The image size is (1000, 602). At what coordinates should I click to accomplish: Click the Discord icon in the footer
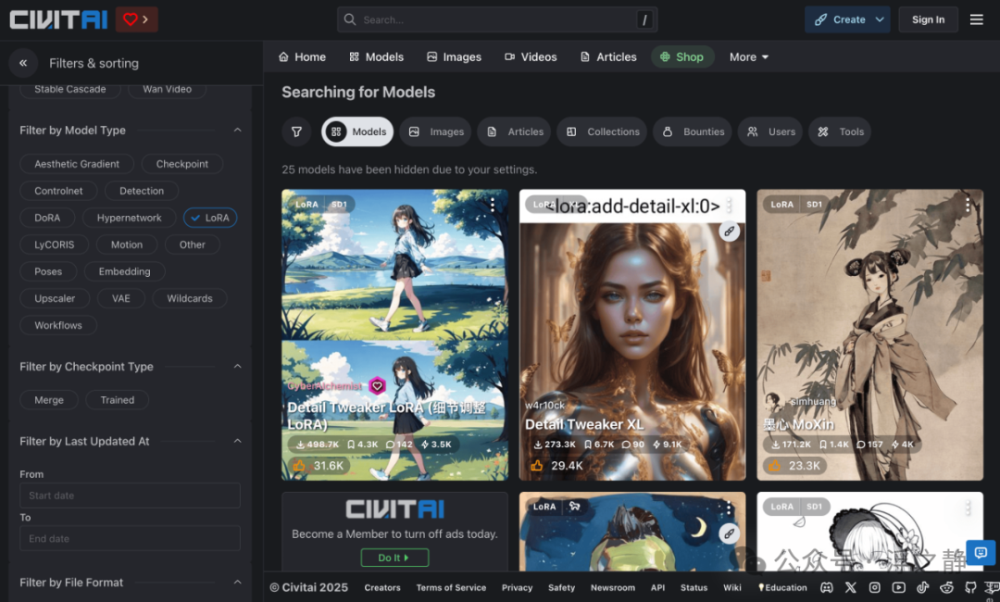coord(827,587)
